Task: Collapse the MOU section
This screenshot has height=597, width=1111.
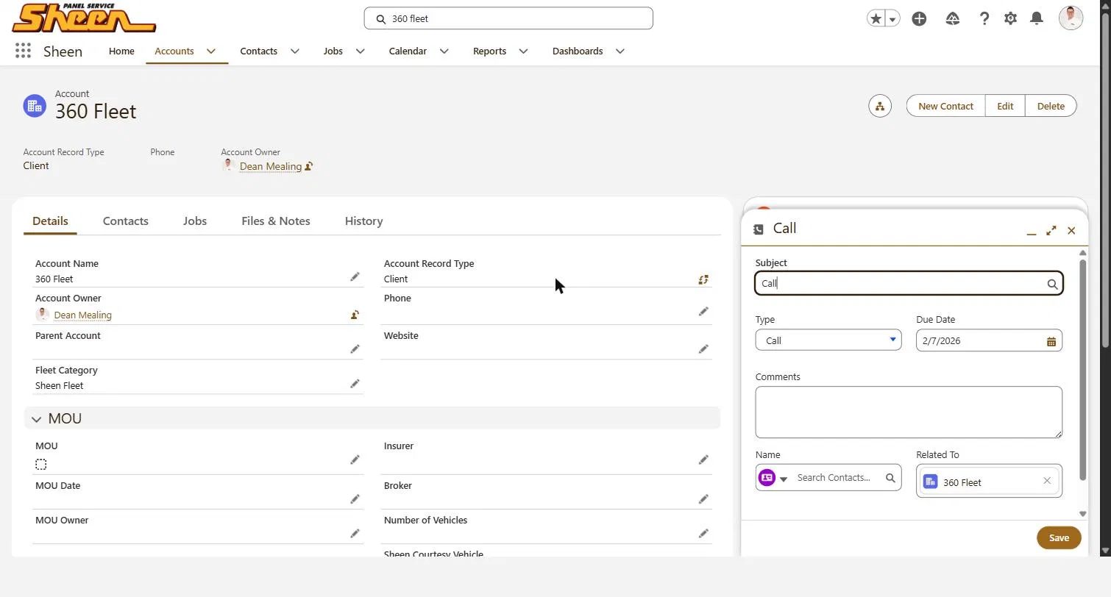Action: (36, 419)
